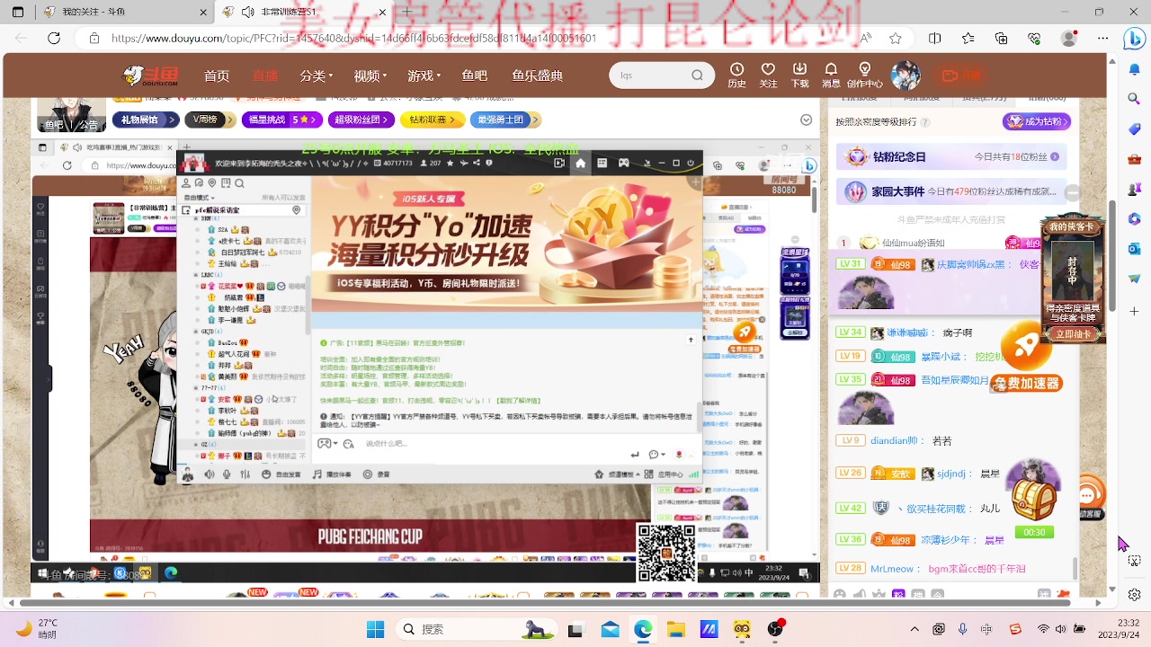Open File Explorer on taskbar
The height and width of the screenshot is (647, 1151).
click(x=675, y=629)
